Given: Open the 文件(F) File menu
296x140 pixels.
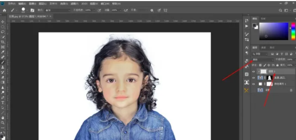Looking at the screenshot, I should point(12,4).
